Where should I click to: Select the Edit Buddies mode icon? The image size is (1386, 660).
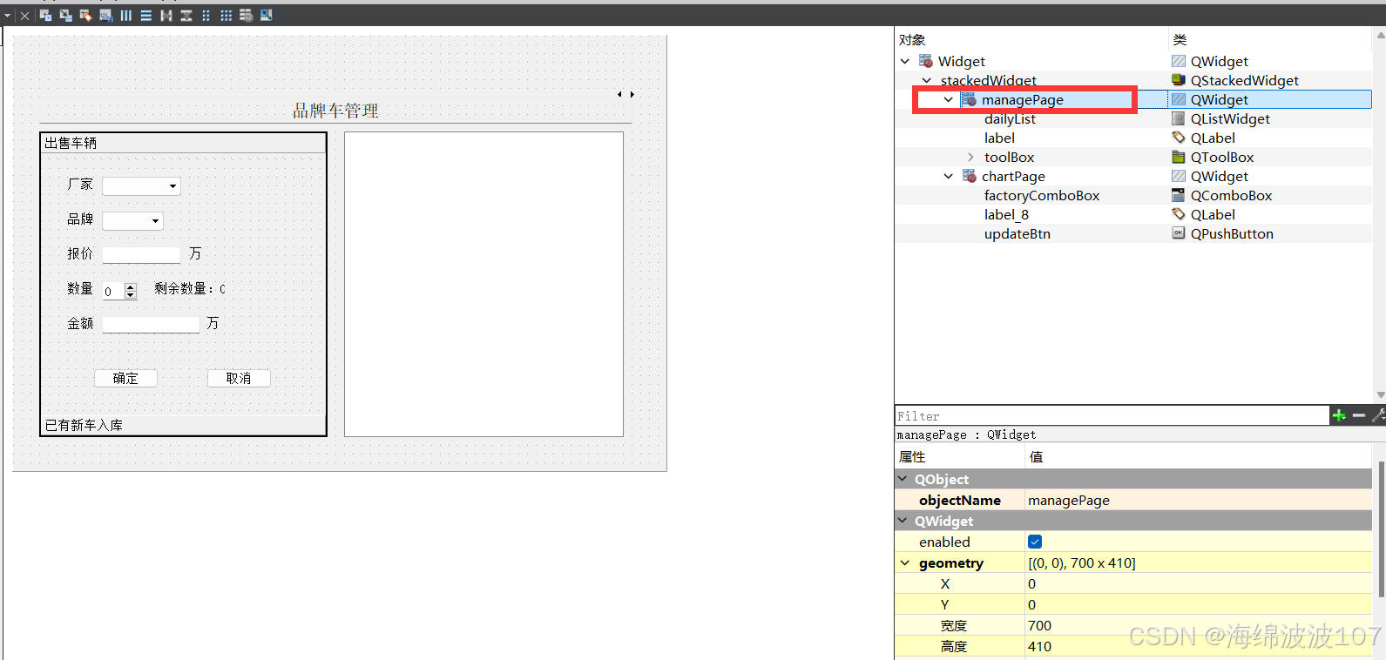pyautogui.click(x=85, y=16)
